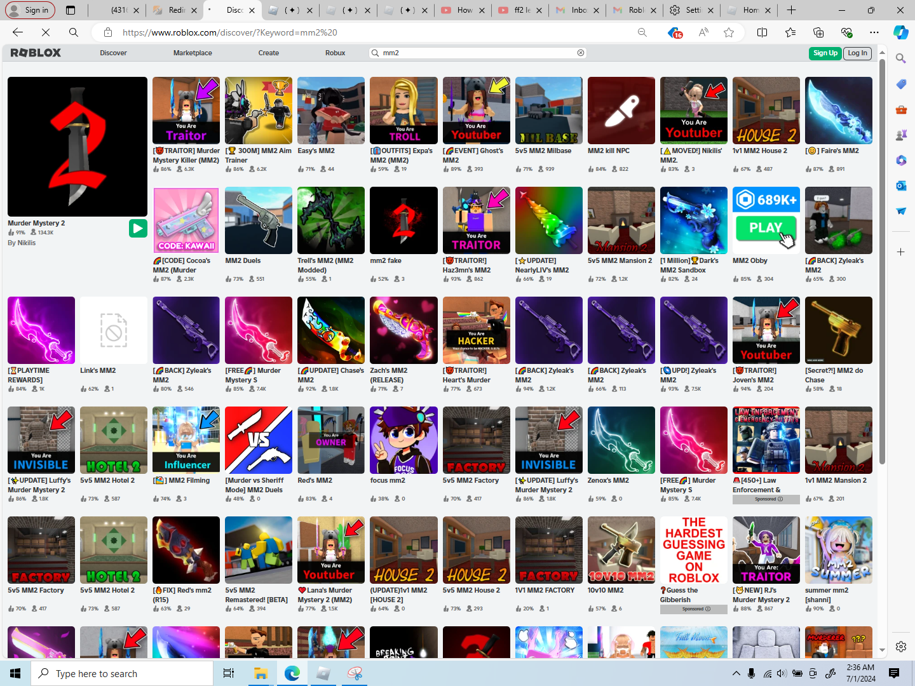Open the sidebar Shopping tag icon

(901, 84)
